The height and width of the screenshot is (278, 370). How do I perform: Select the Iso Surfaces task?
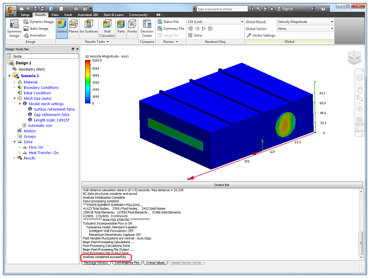pyautogui.click(x=89, y=29)
